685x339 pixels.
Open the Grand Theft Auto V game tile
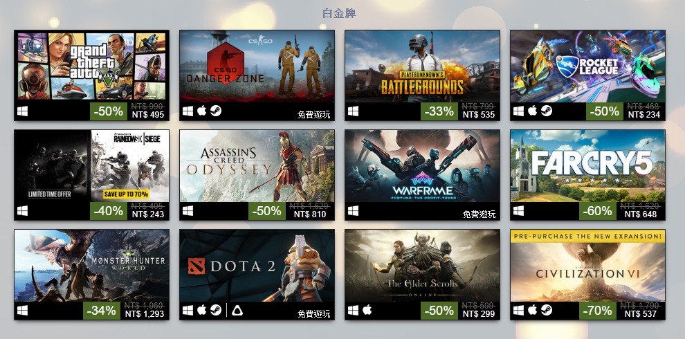91,66
